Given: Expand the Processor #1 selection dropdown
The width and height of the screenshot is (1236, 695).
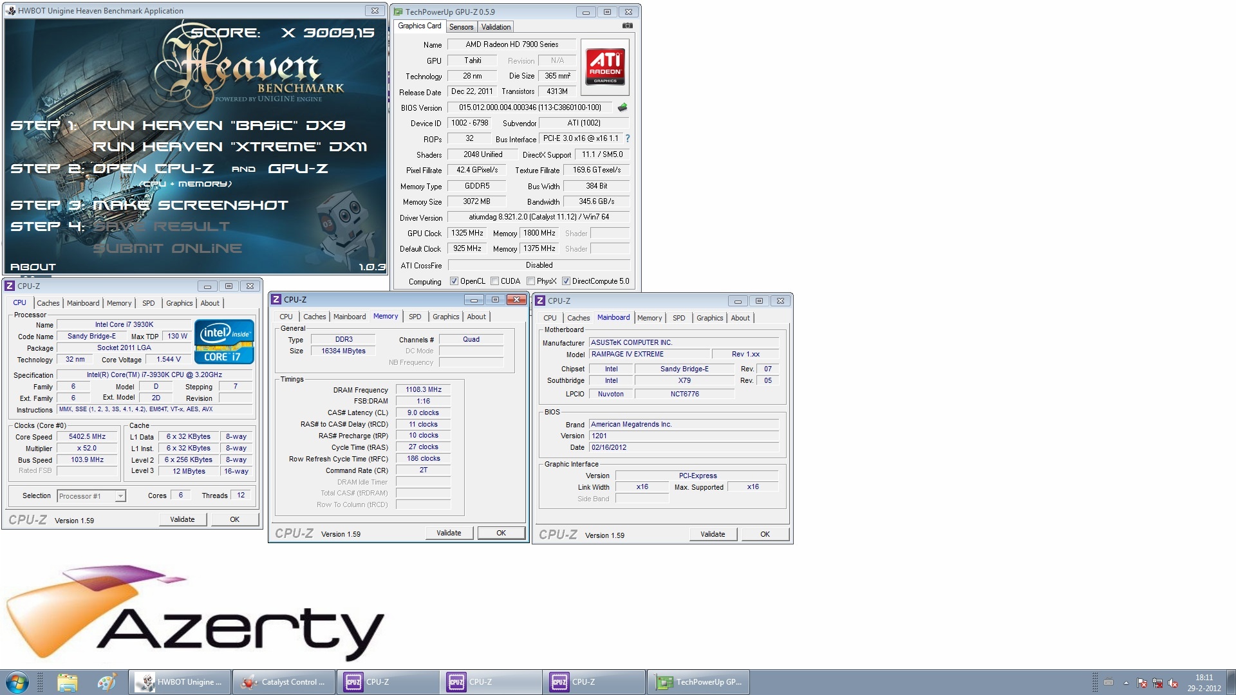Looking at the screenshot, I should coord(120,496).
